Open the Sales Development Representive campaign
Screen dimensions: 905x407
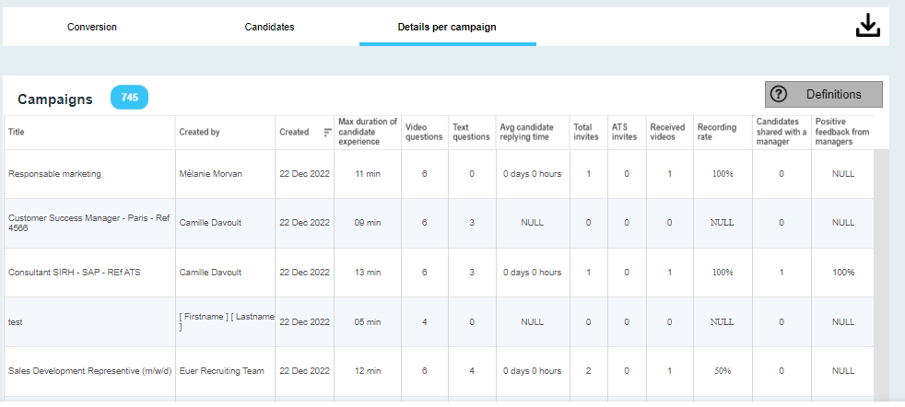[88, 371]
